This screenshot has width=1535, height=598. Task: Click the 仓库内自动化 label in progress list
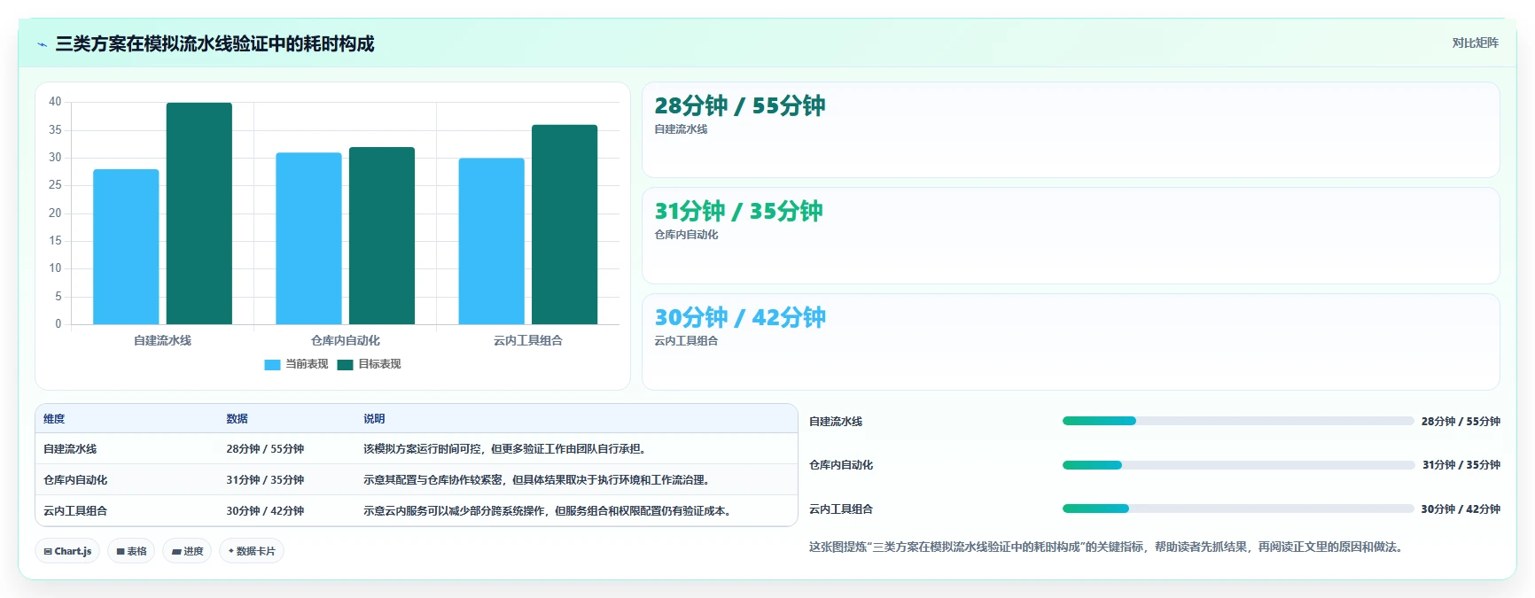[841, 465]
